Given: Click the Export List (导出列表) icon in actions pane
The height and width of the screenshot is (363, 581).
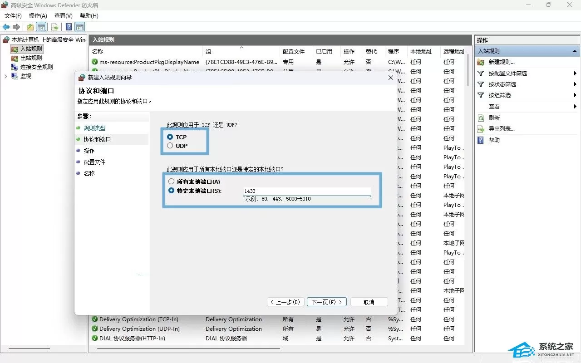Looking at the screenshot, I should (481, 128).
